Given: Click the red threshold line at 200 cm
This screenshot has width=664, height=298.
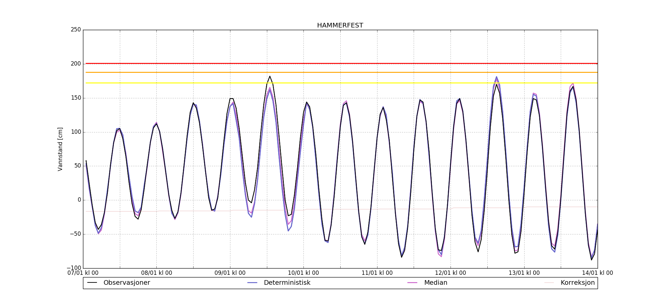Looking at the screenshot, I should 342,63.
